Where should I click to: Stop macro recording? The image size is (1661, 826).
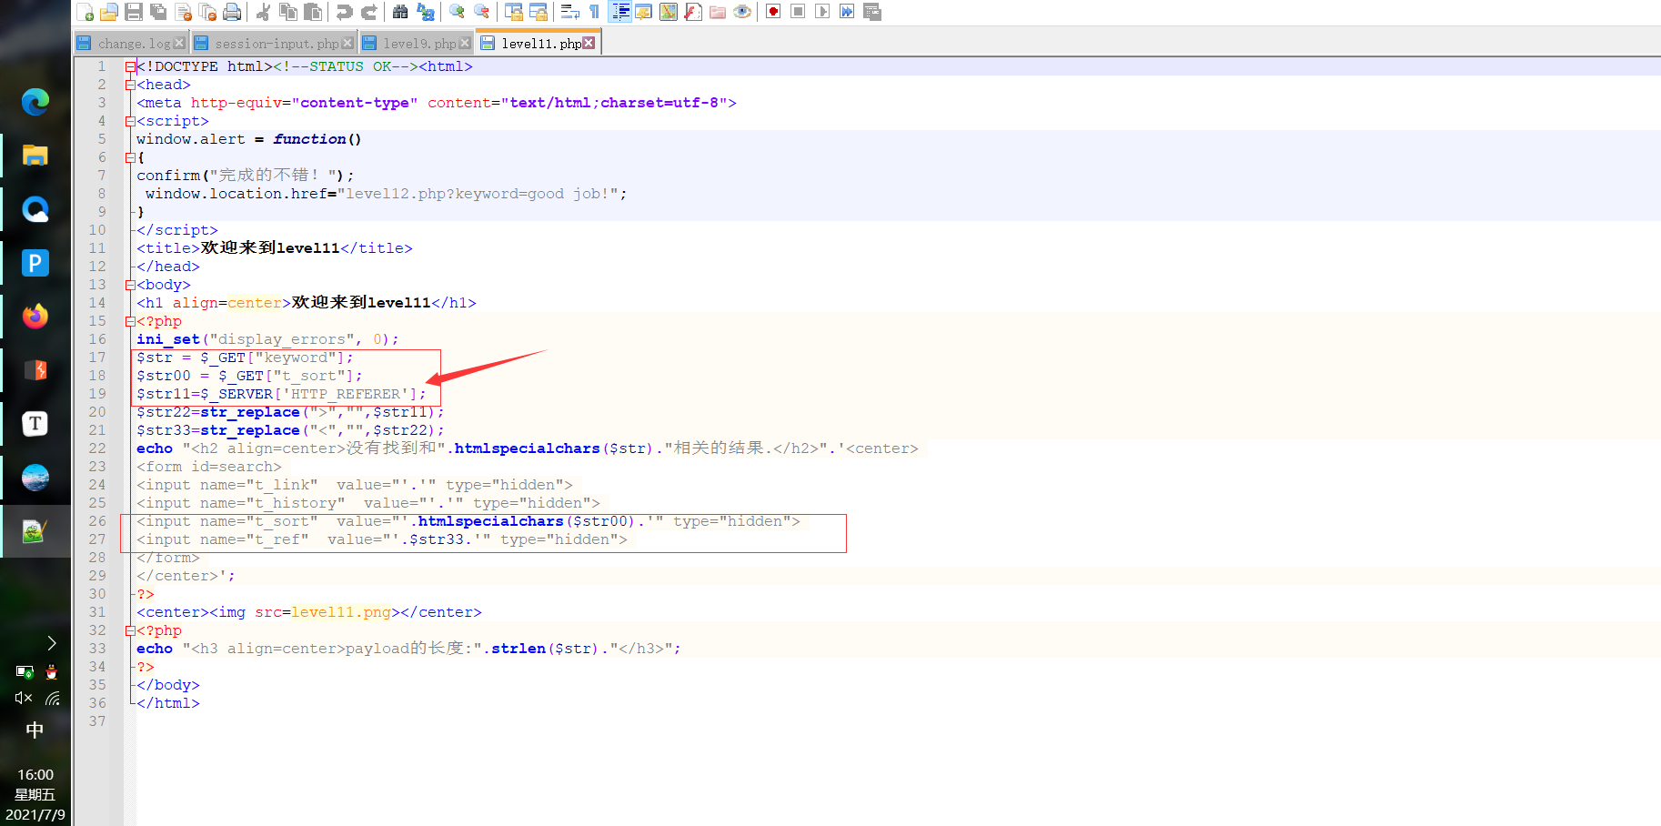pyautogui.click(x=798, y=12)
